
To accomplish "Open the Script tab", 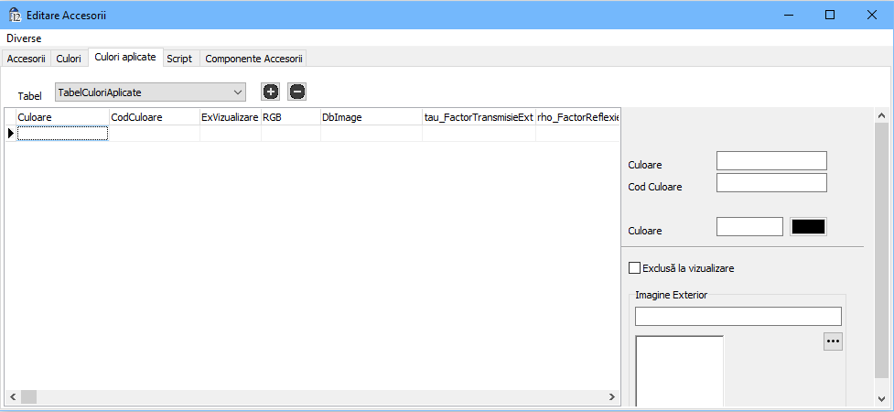I will pos(179,59).
